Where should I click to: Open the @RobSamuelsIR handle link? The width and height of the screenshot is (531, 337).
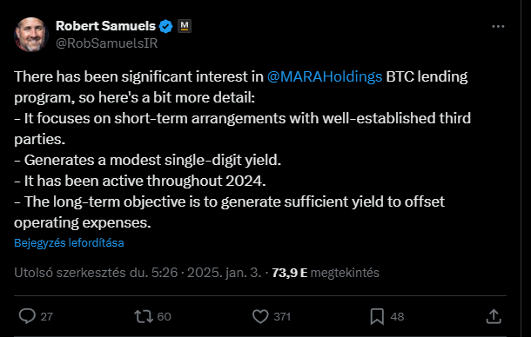[107, 43]
